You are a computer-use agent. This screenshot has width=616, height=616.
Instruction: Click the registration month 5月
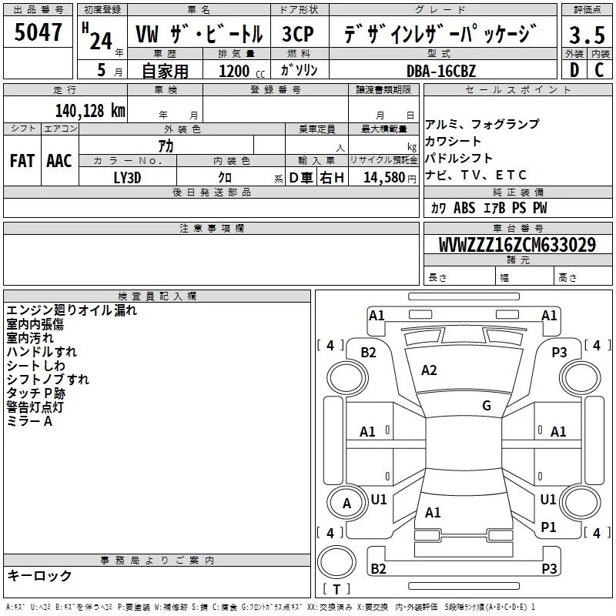point(109,70)
